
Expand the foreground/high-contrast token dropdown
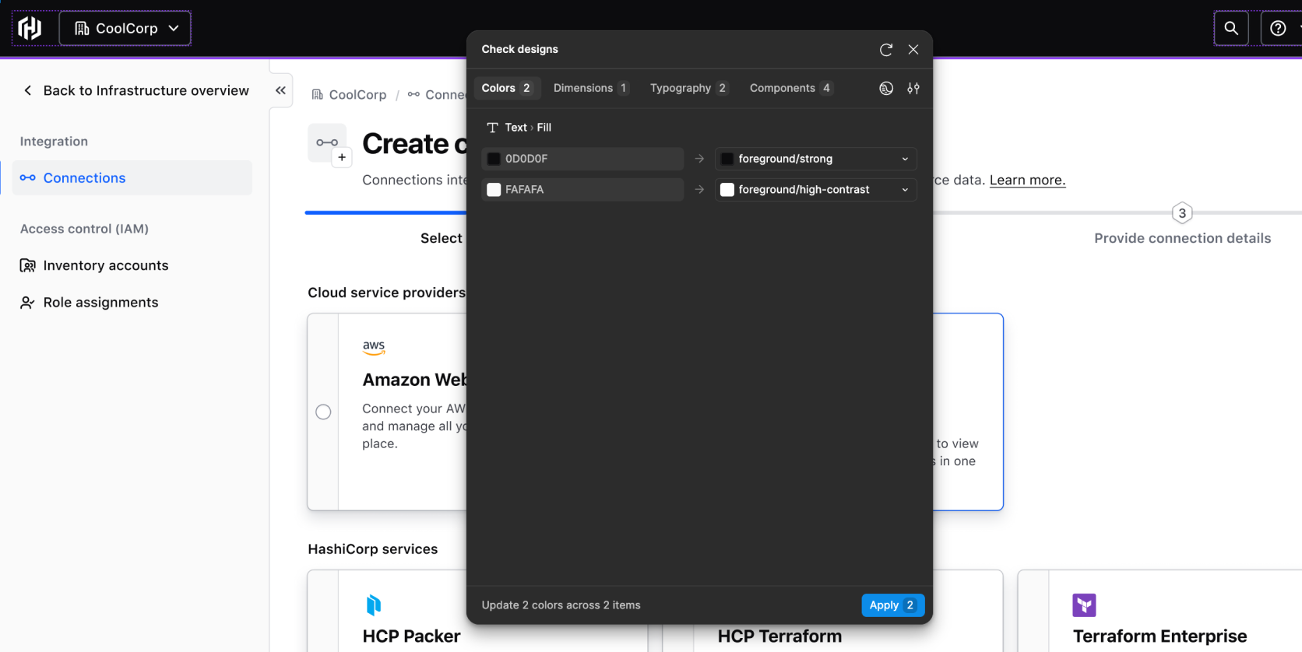816,190
